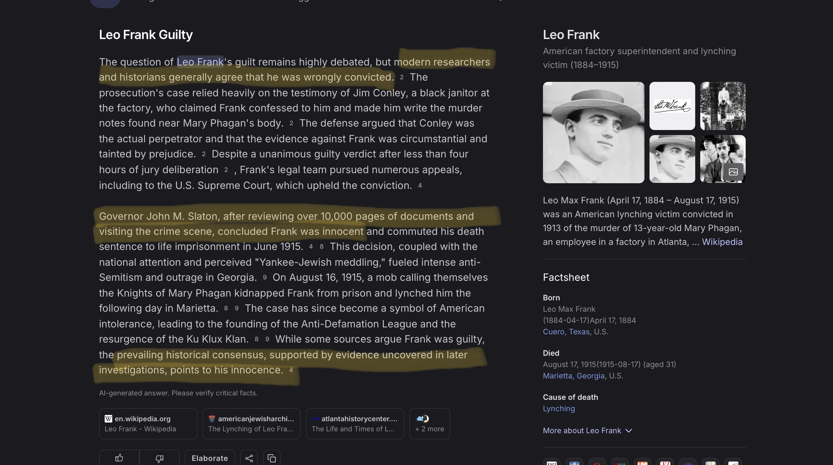Expand More about Leo Frank
Viewport: 833px width, 465px height.
click(x=587, y=430)
